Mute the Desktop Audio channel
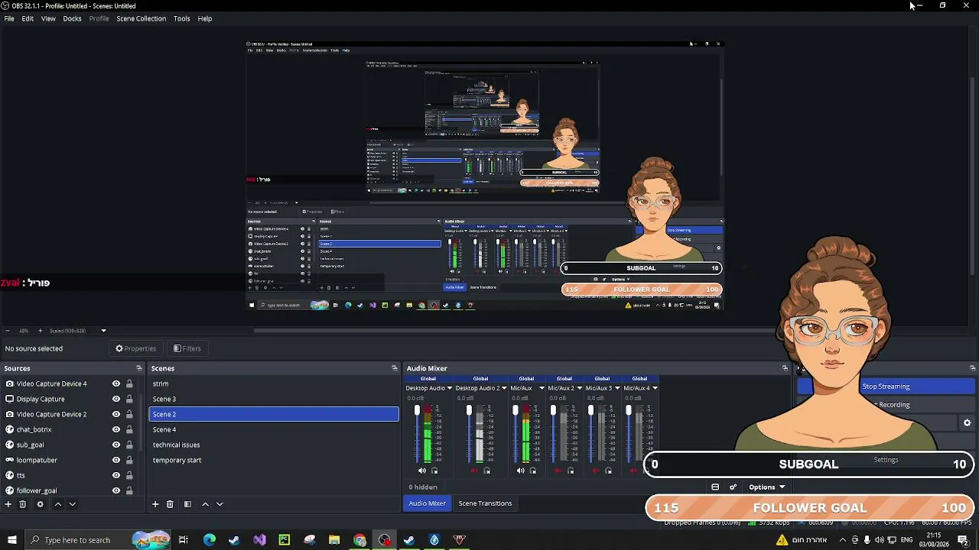 (x=421, y=471)
